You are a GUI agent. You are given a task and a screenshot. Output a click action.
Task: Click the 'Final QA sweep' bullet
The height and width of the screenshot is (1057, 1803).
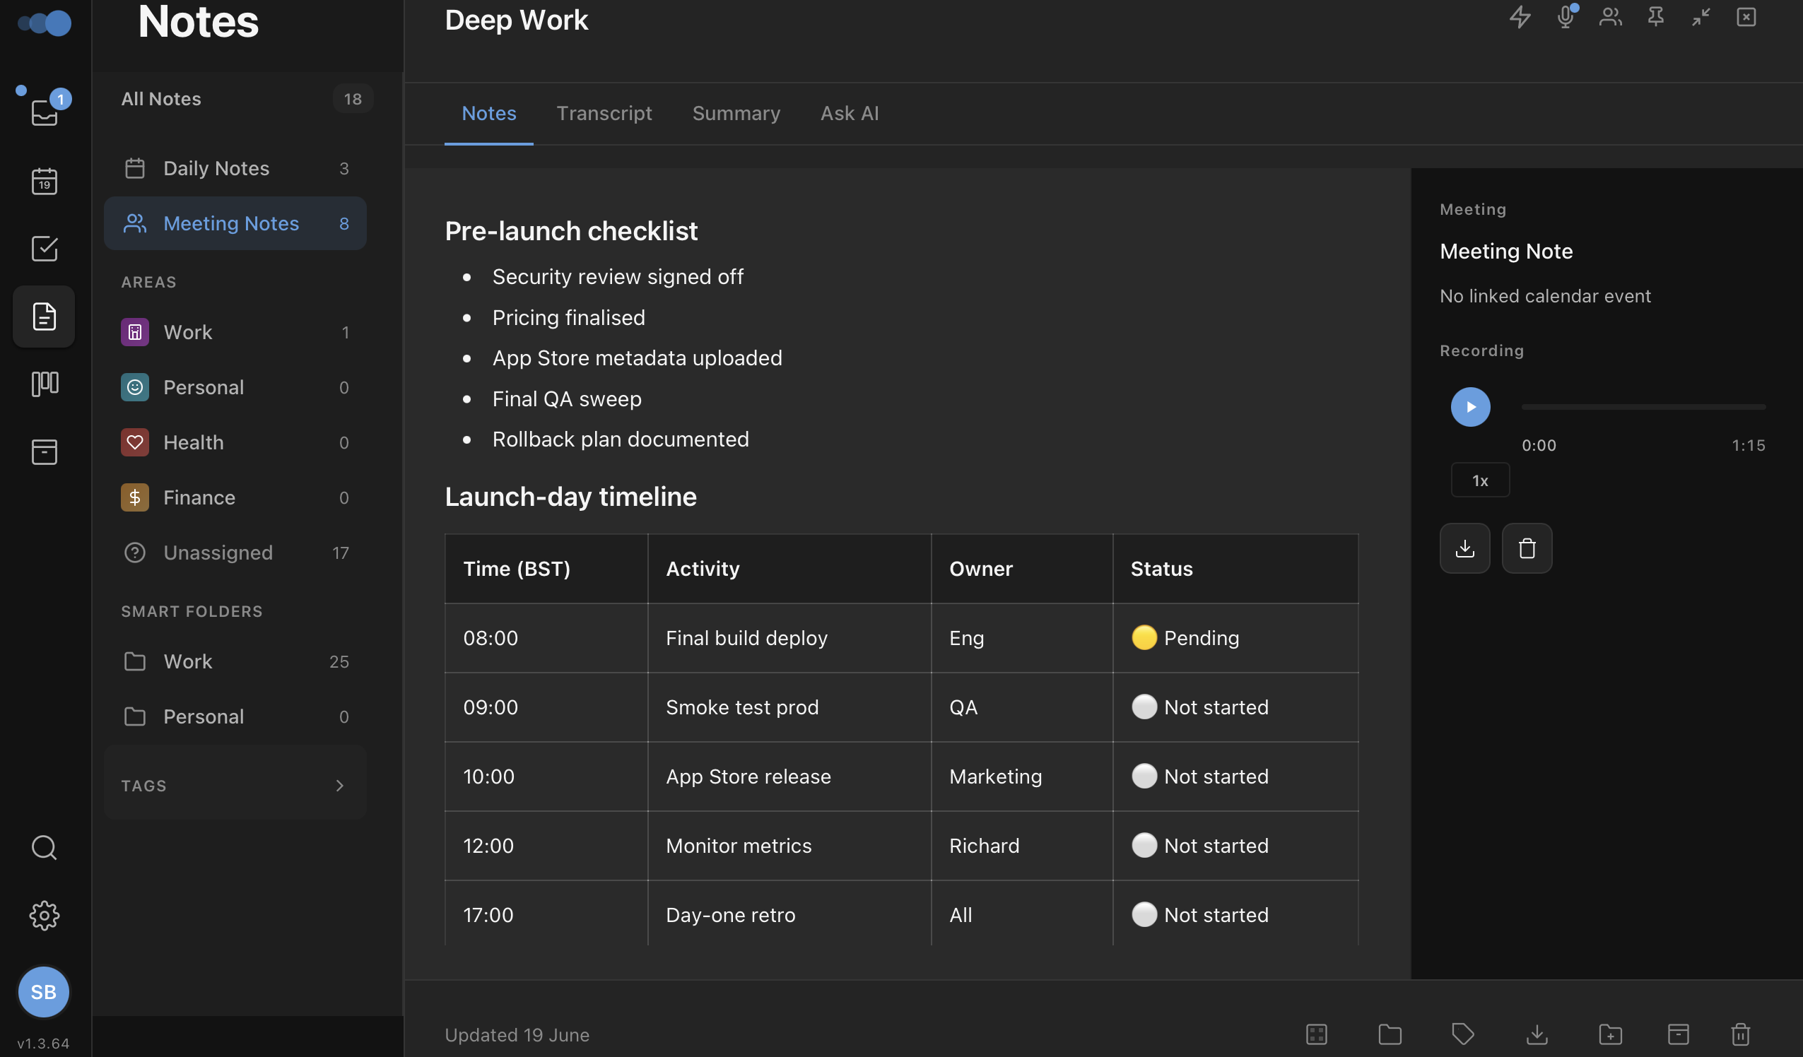(x=567, y=398)
